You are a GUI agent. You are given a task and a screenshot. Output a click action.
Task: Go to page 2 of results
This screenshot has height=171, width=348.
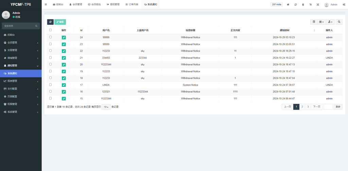(x=302, y=107)
